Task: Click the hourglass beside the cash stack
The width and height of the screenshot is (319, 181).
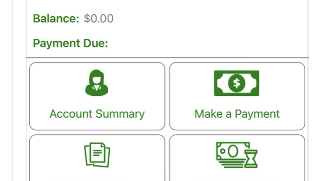Action: coord(251,159)
